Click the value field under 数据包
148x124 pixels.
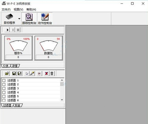click(49, 57)
